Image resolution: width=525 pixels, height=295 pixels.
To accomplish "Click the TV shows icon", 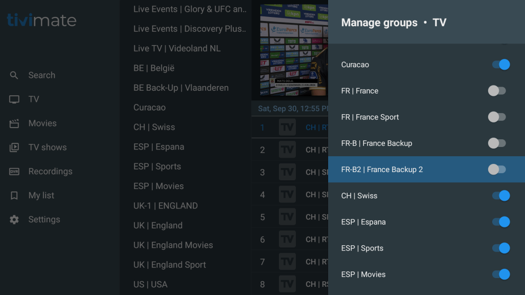I will point(14,147).
